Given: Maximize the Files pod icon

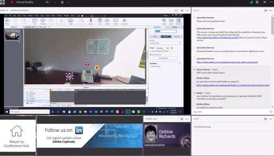Looking at the screenshot, I should tap(266, 119).
